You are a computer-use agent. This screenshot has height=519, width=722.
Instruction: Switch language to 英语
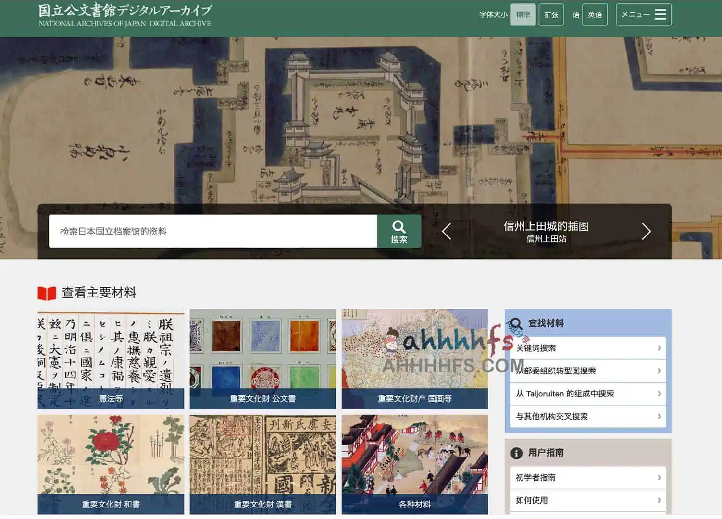point(595,14)
